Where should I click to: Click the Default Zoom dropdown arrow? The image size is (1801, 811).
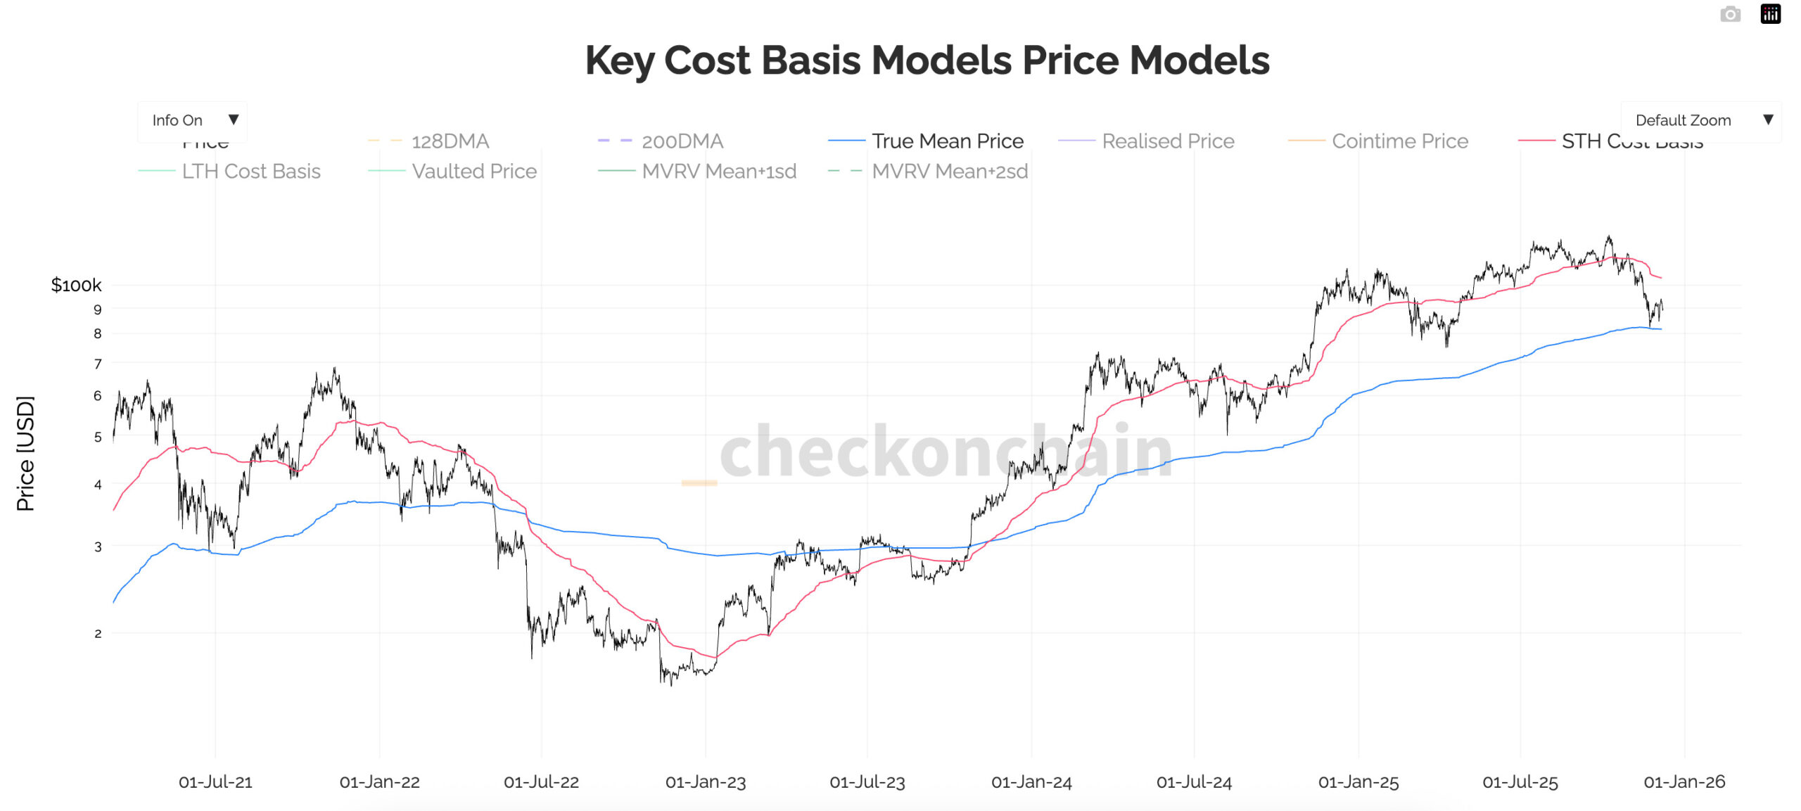pyautogui.click(x=1768, y=120)
